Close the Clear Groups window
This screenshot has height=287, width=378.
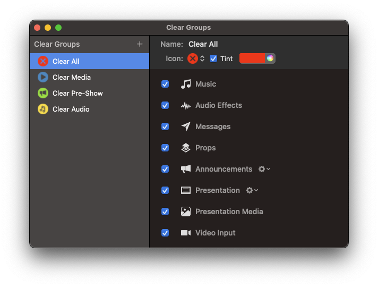point(37,28)
